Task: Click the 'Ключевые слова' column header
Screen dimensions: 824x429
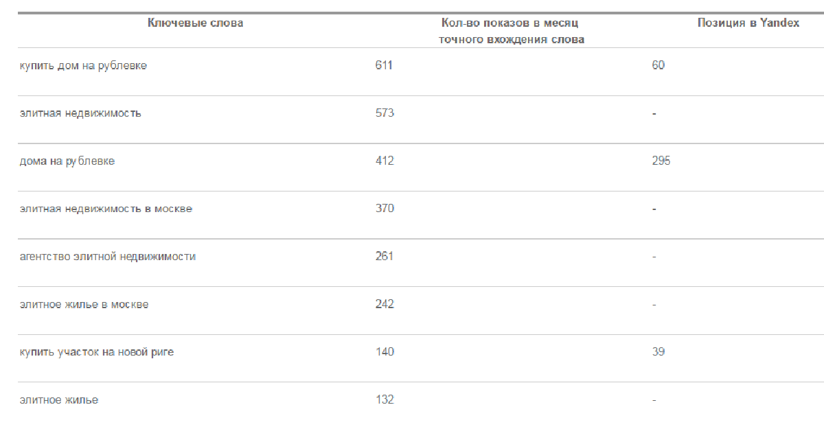Action: 196,23
